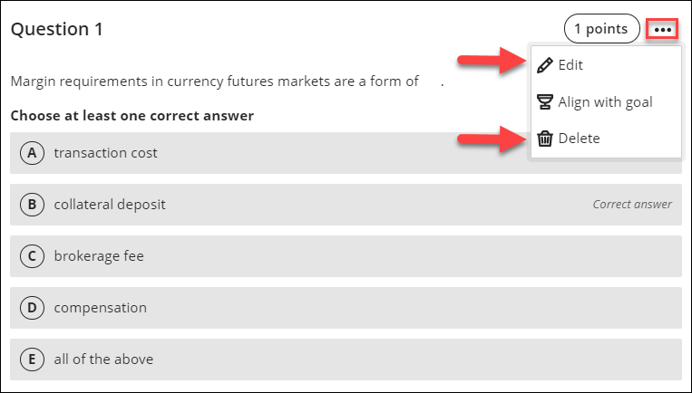
Task: Click the all of the above answer
Action: click(x=103, y=359)
